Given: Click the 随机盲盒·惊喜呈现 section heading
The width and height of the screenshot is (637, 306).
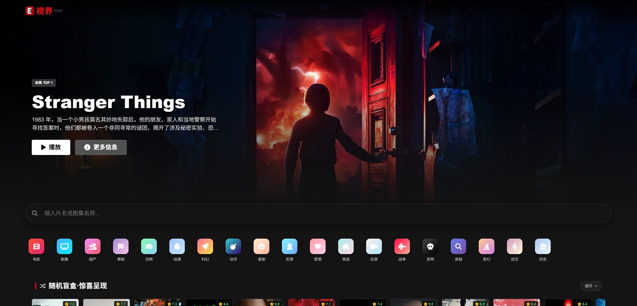Looking at the screenshot, I should pos(78,286).
